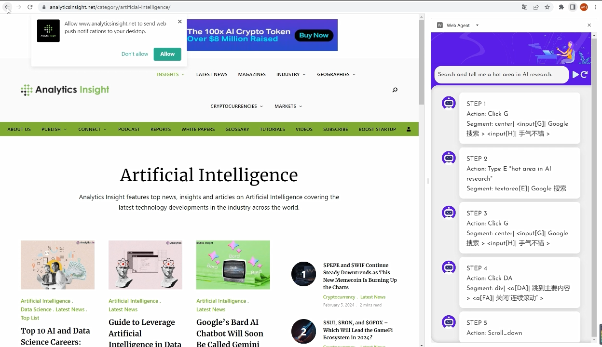Screen dimensions: 602x347
Task: Click the Web Agent panel scrollbar
Action: coord(594,188)
